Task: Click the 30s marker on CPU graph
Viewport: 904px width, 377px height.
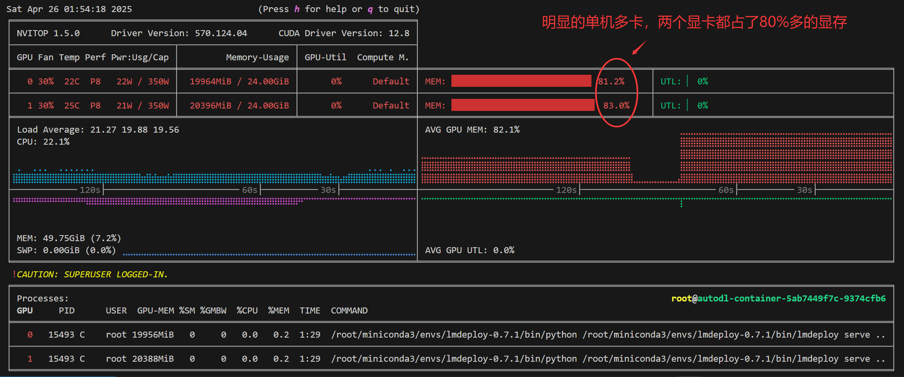Action: pos(328,190)
